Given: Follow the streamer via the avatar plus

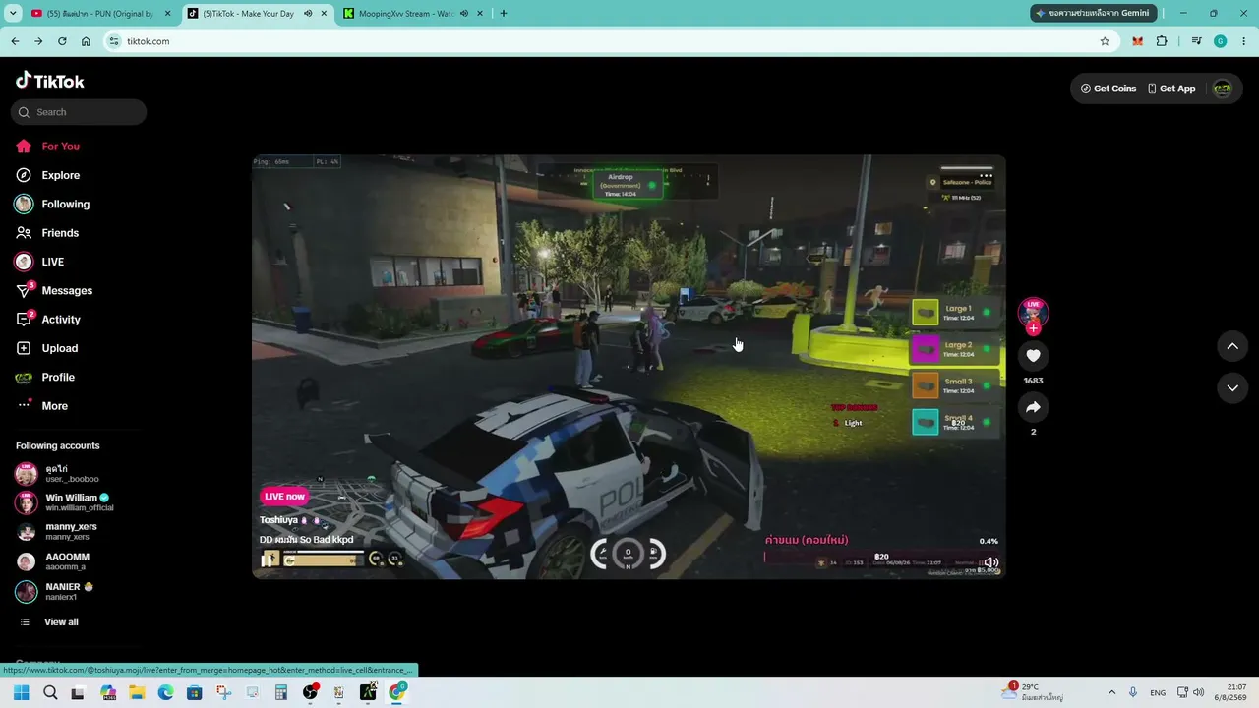Looking at the screenshot, I should tap(1033, 328).
